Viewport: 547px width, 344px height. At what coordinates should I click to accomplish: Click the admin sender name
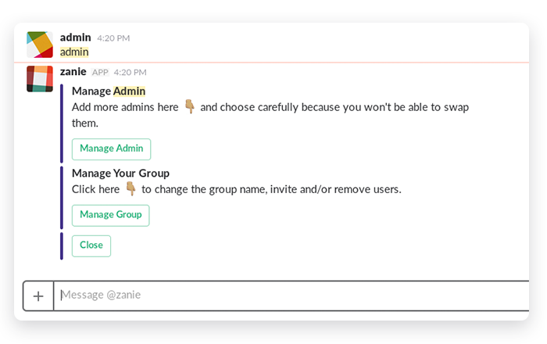pos(75,37)
